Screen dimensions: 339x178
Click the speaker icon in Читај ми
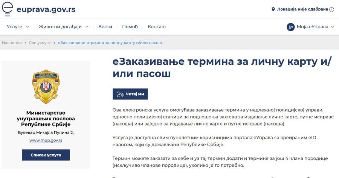pos(120,94)
